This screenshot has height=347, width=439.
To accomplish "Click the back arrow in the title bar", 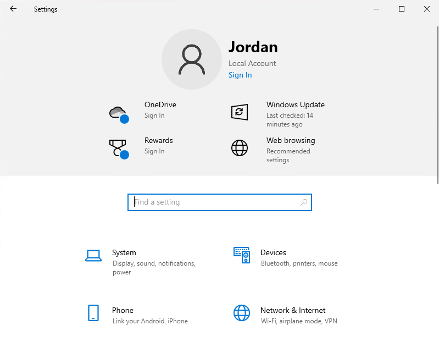I will pos(13,9).
